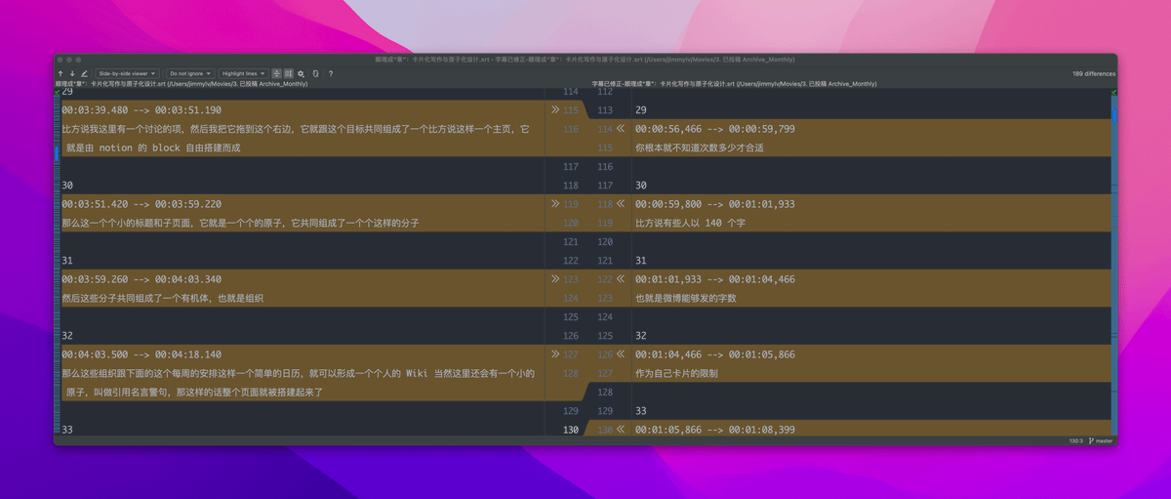Click the help question mark icon
This screenshot has height=499, width=1171.
tap(331, 73)
